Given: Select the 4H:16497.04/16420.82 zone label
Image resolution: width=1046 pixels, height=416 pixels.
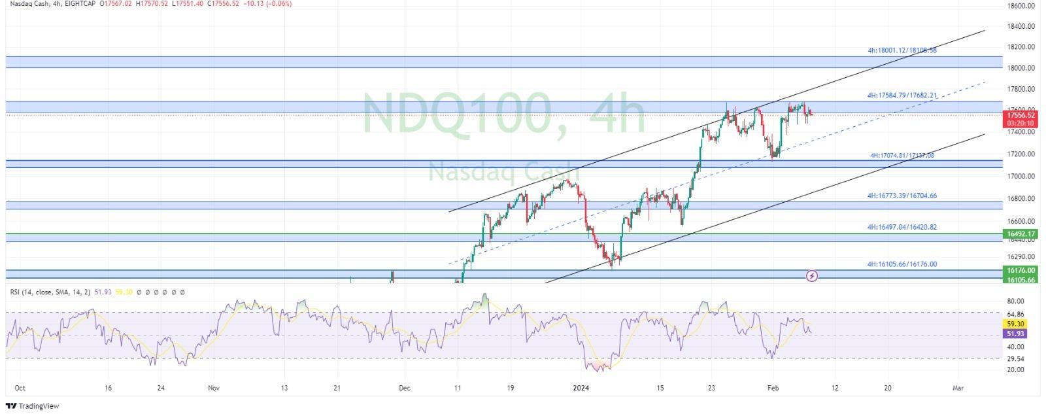Looking at the screenshot, I should pyautogui.click(x=902, y=227).
